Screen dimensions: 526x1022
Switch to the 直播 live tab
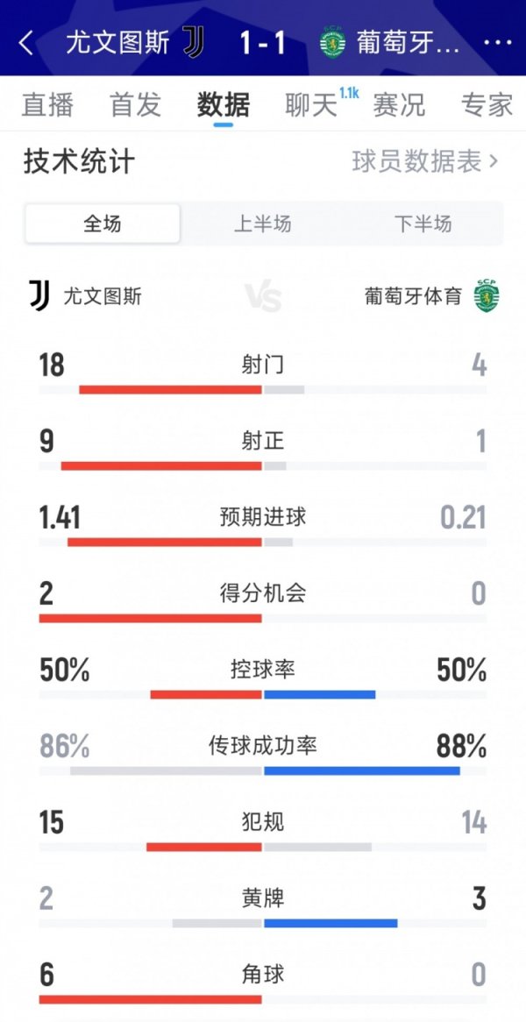pyautogui.click(x=46, y=104)
